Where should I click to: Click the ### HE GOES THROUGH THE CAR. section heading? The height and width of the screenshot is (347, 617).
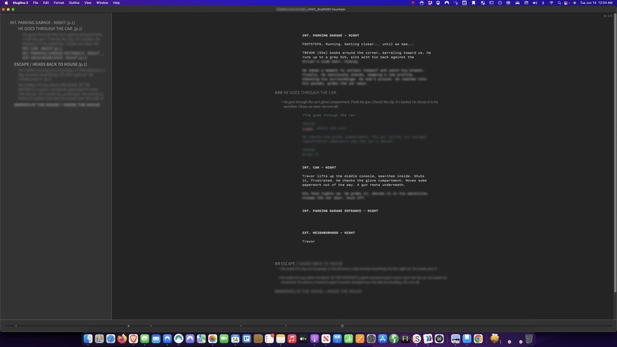click(x=305, y=93)
